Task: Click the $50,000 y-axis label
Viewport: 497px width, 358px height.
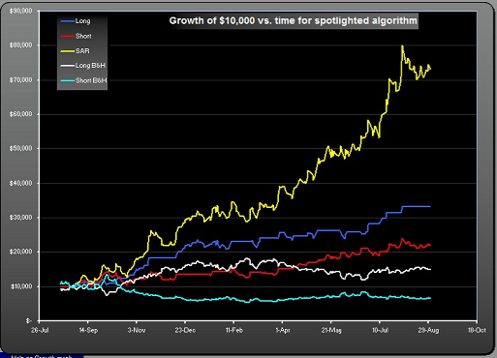Action: [21, 149]
